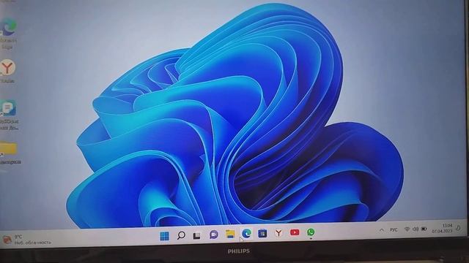This screenshot has width=469, height=263.
Task: Launch Microsoft Edge from the taskbar
Action: coord(246,234)
